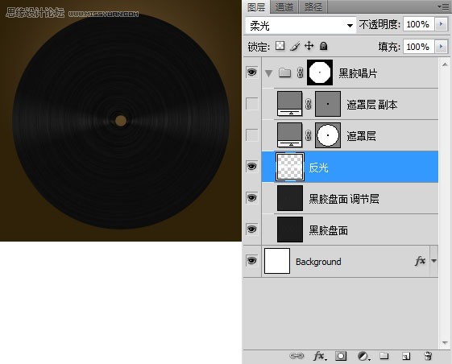
Task: Toggle visibility of the 黑胶唱片 group
Action: [x=251, y=72]
